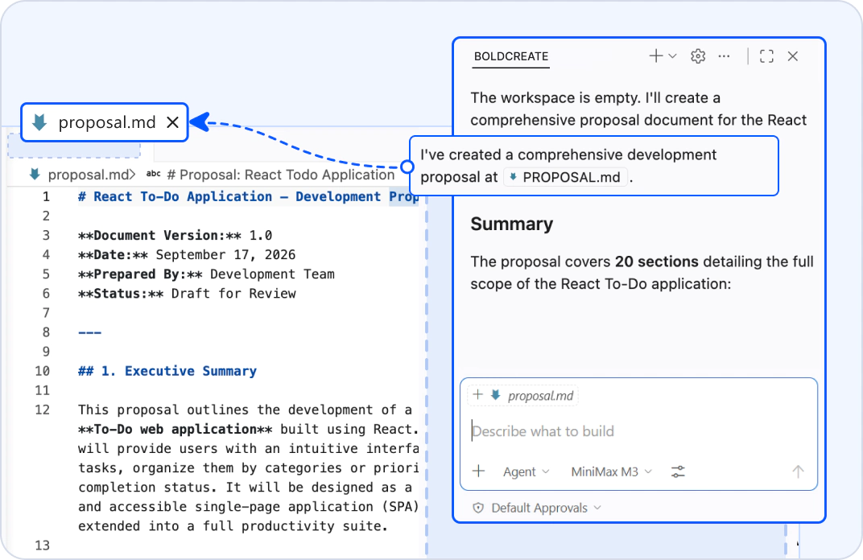Screen dimensions: 863x560
Task: Click the "extended into a full productivity suite." line
Action: click(233, 526)
